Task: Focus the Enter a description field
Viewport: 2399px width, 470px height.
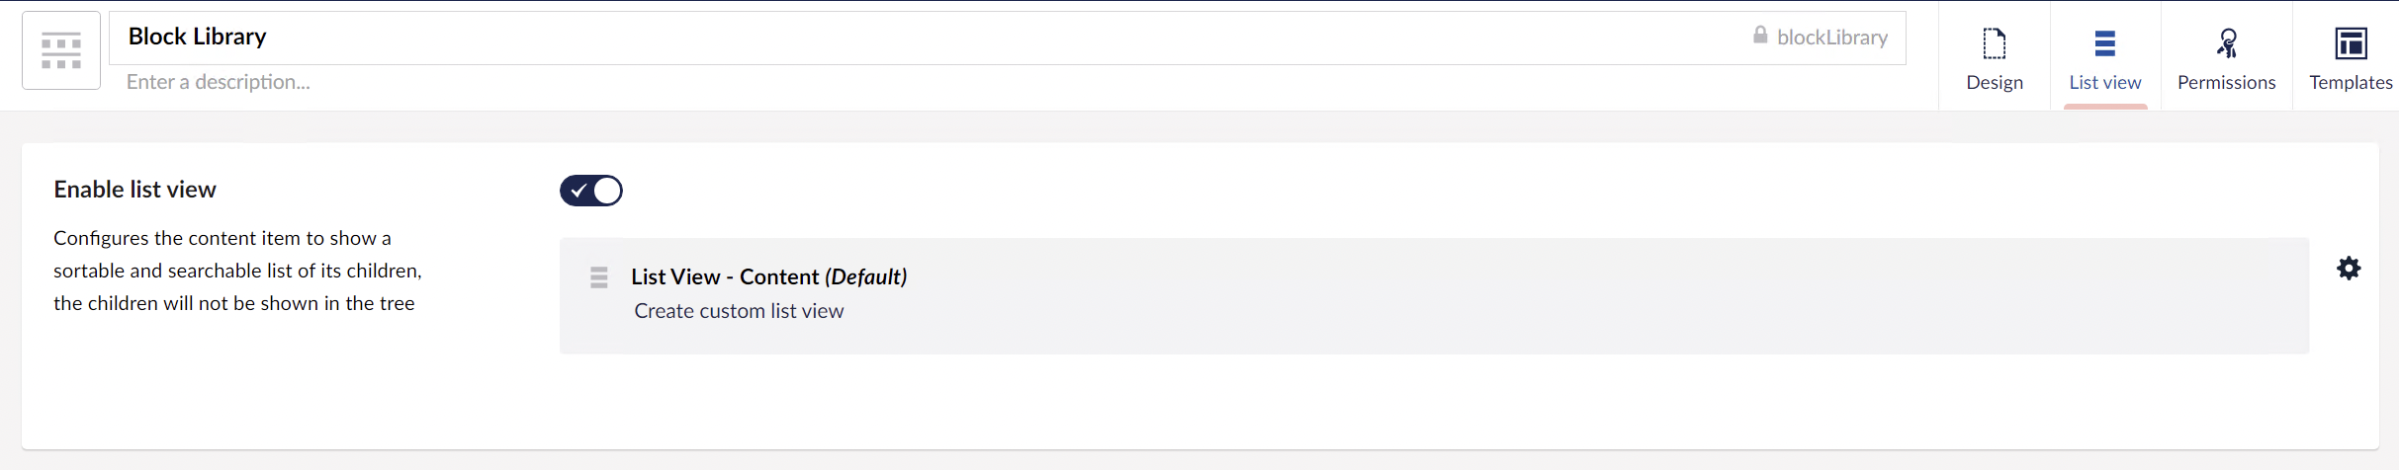Action: tap(1007, 82)
